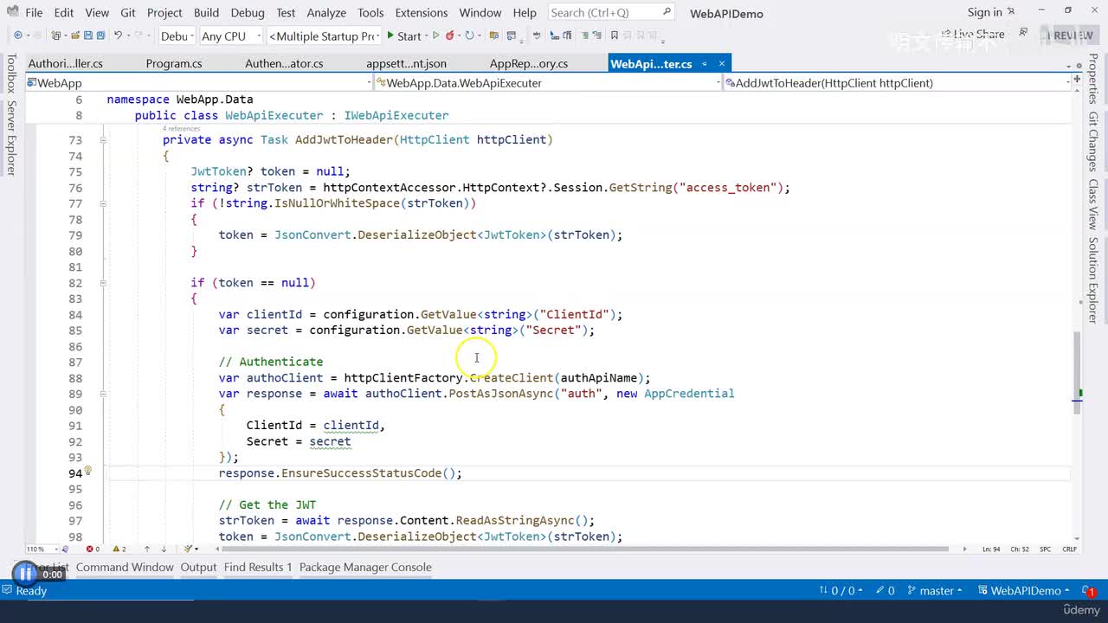Viewport: 1108px width, 623px height.
Task: Open the Debug configuration dropdown
Action: (176, 35)
